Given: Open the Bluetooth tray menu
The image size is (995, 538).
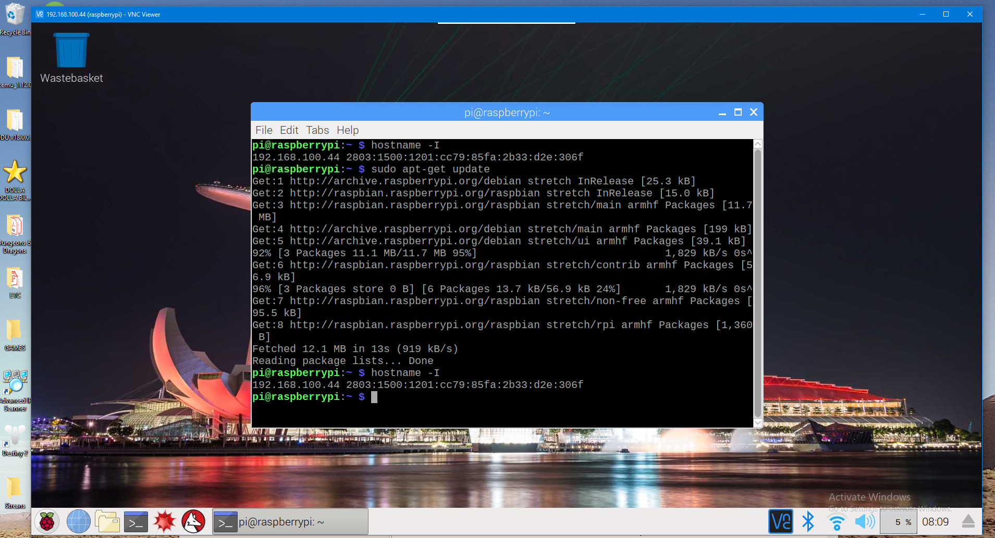Looking at the screenshot, I should [x=808, y=521].
